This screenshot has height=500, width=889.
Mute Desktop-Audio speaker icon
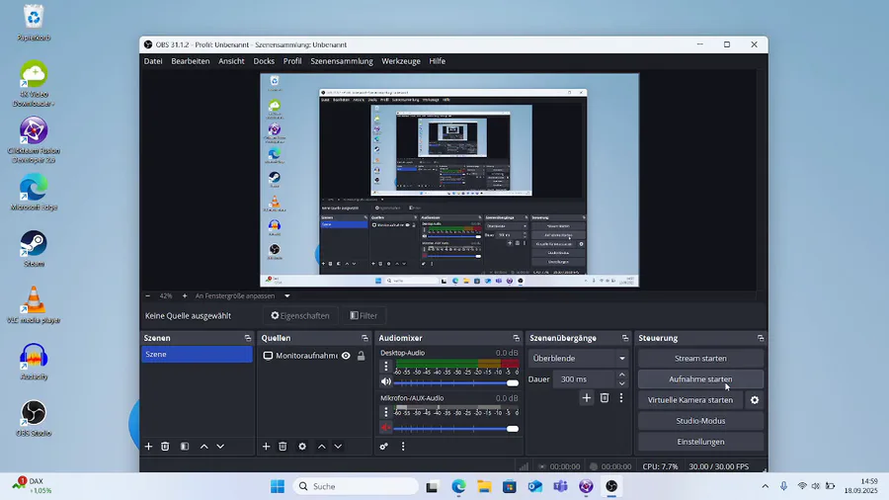click(x=386, y=382)
